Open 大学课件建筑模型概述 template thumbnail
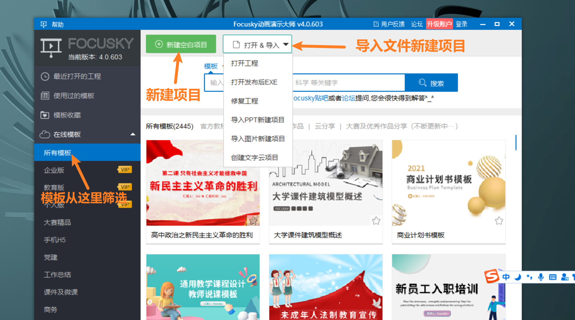This screenshot has width=575, height=320. click(x=326, y=183)
